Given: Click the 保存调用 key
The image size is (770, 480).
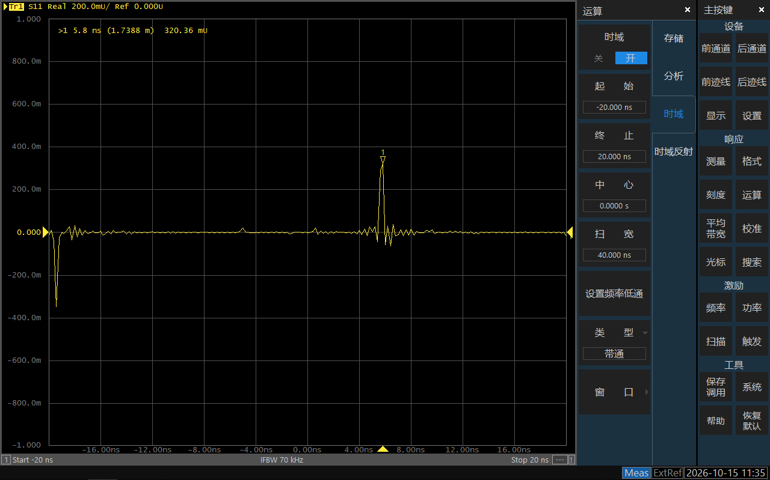Looking at the screenshot, I should [x=716, y=387].
